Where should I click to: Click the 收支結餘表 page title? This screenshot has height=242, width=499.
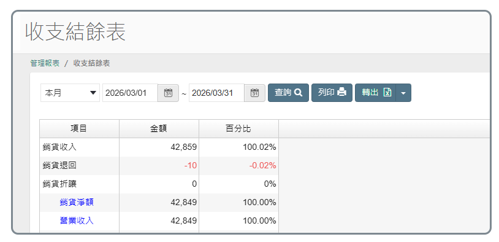[x=75, y=31]
